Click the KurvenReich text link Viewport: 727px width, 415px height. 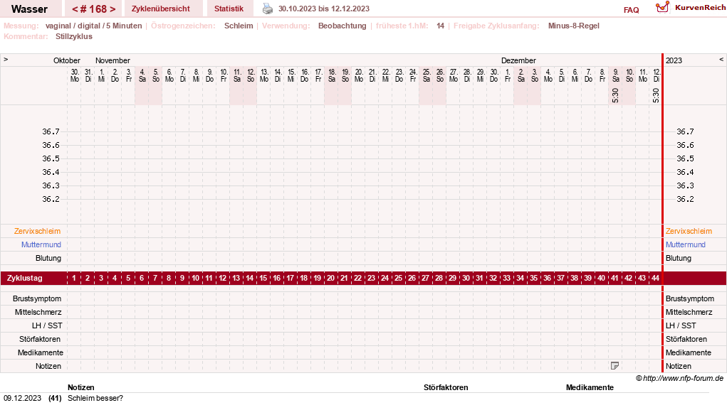700,7
